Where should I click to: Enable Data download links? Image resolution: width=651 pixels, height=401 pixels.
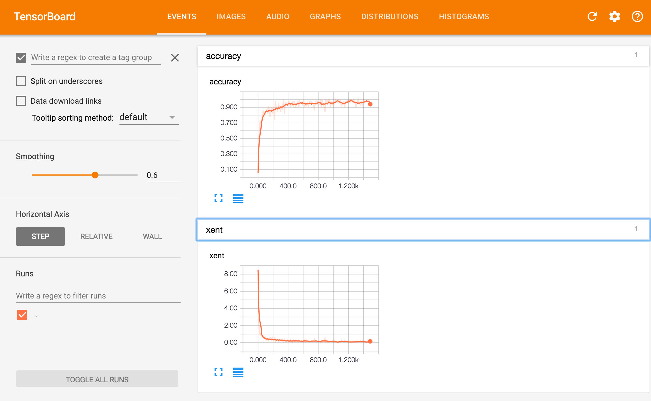pos(21,101)
